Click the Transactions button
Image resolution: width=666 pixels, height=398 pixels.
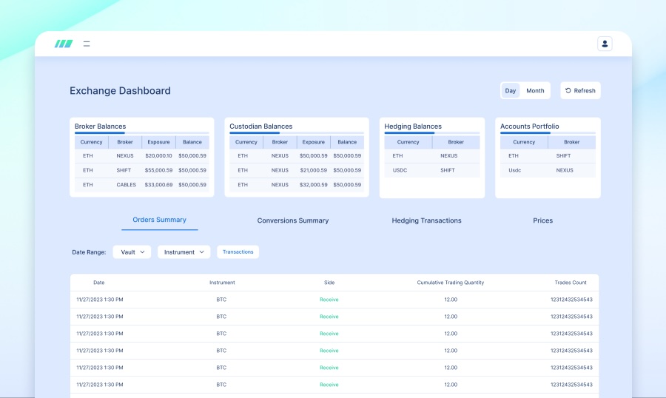[238, 252]
